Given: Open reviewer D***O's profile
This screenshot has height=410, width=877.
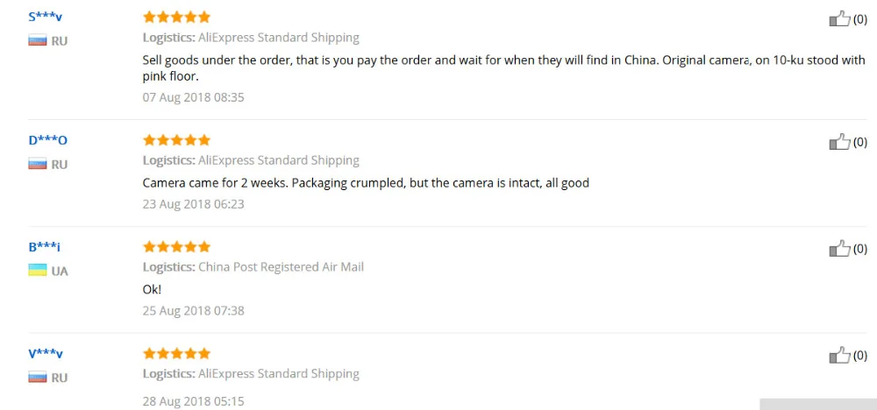Looking at the screenshot, I should (47, 140).
